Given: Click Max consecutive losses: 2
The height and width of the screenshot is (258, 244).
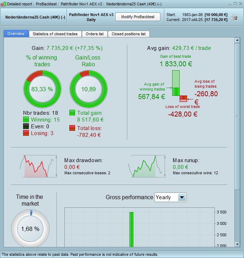Looking at the screenshot, I should [x=87, y=173].
